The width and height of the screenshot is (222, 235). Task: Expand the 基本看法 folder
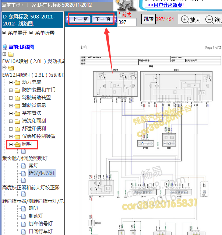11,113
